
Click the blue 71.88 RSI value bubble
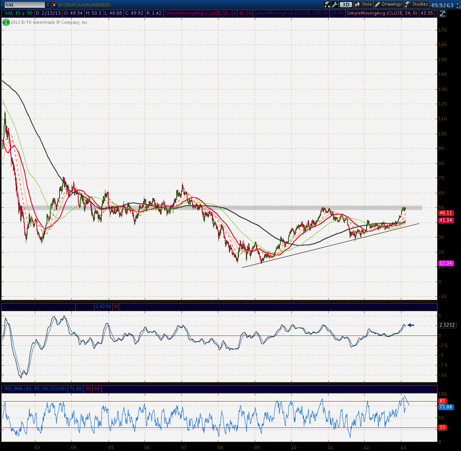coord(446,407)
